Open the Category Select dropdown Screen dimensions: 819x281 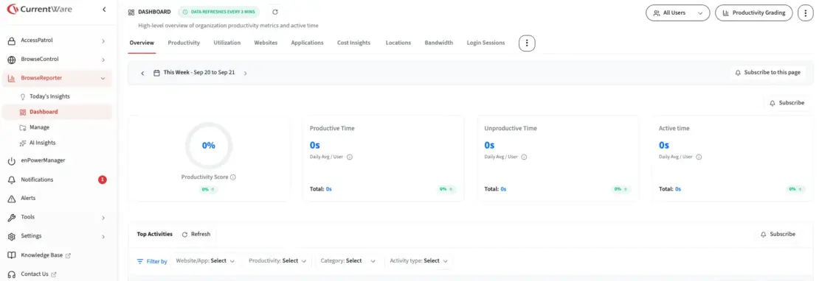[x=348, y=260]
